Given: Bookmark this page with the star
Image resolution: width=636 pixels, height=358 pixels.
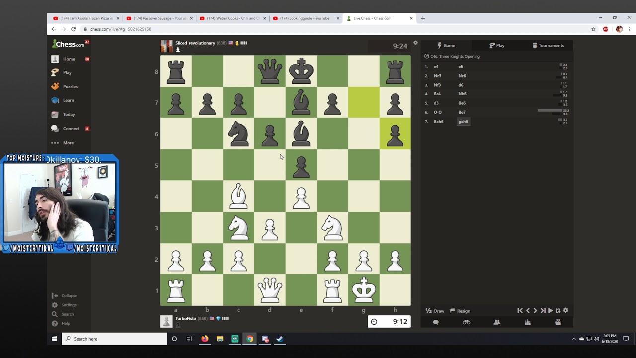Looking at the screenshot, I should (593, 29).
